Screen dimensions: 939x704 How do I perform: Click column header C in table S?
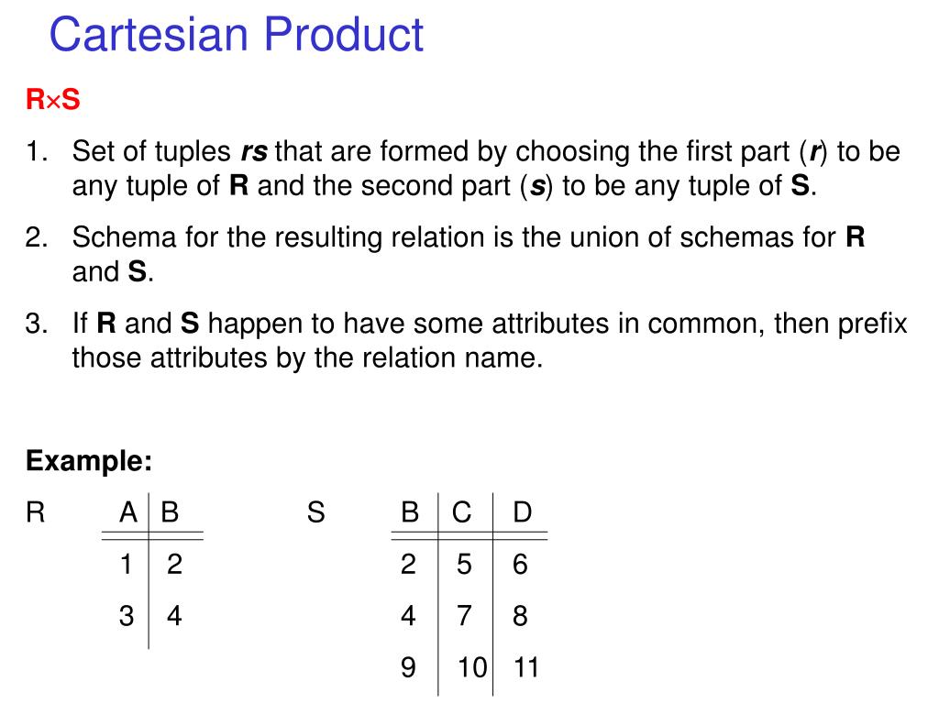pos(462,512)
